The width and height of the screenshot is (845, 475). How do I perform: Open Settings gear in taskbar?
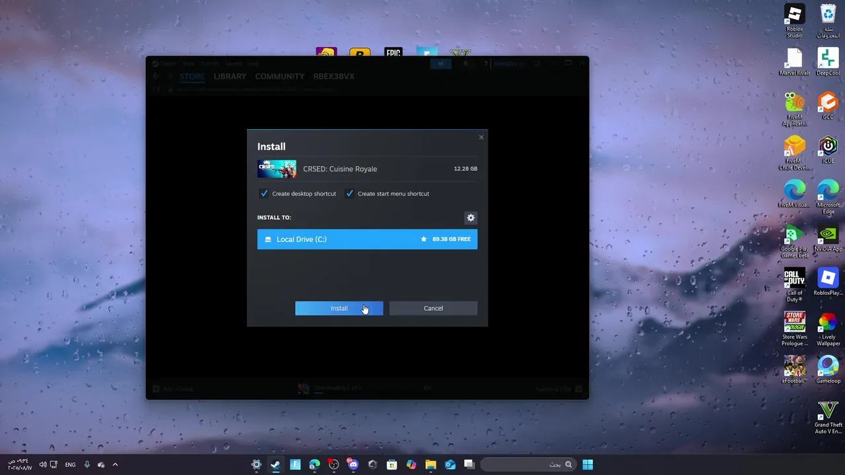click(x=257, y=464)
